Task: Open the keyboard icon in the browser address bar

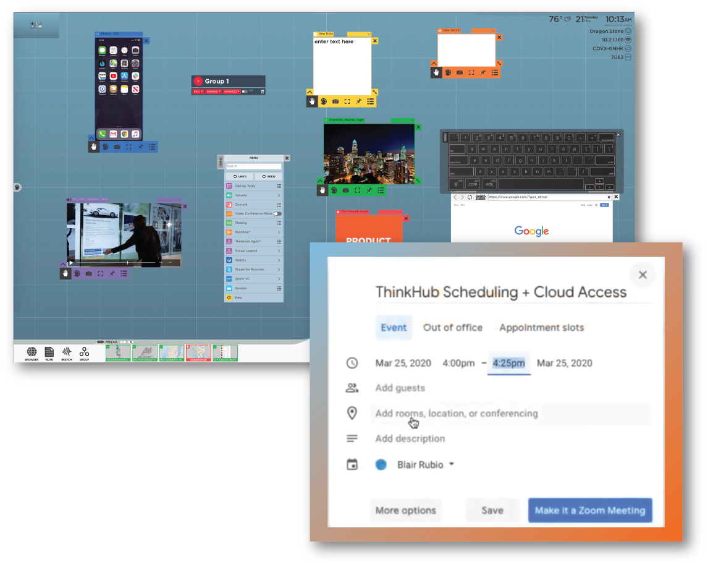Action: tap(481, 197)
